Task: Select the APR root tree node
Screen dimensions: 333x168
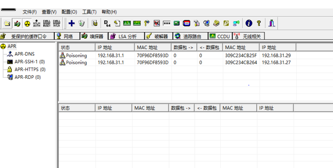Action: (x=12, y=46)
